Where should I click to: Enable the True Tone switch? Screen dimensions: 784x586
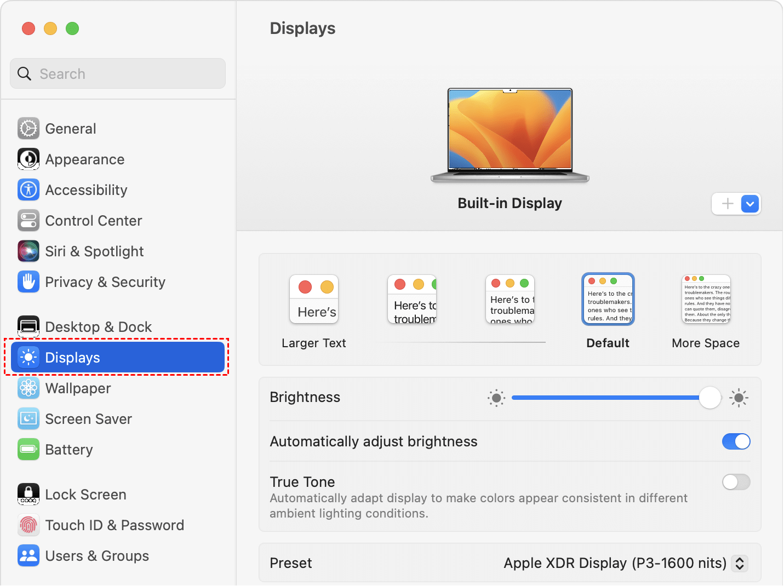736,482
